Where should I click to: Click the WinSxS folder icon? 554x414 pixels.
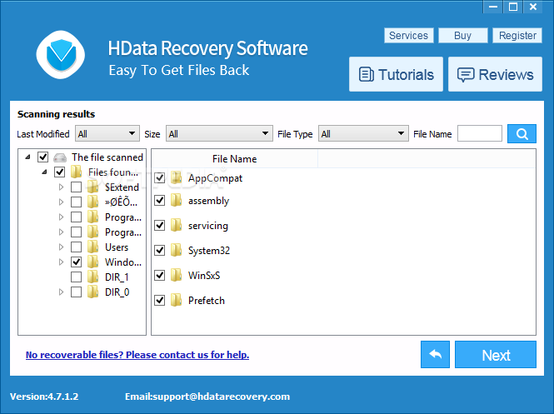177,275
